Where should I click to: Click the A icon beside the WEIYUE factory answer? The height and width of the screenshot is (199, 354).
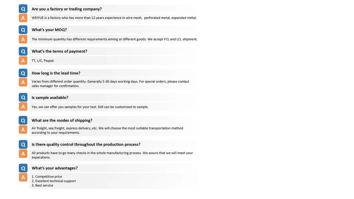pos(23,18)
